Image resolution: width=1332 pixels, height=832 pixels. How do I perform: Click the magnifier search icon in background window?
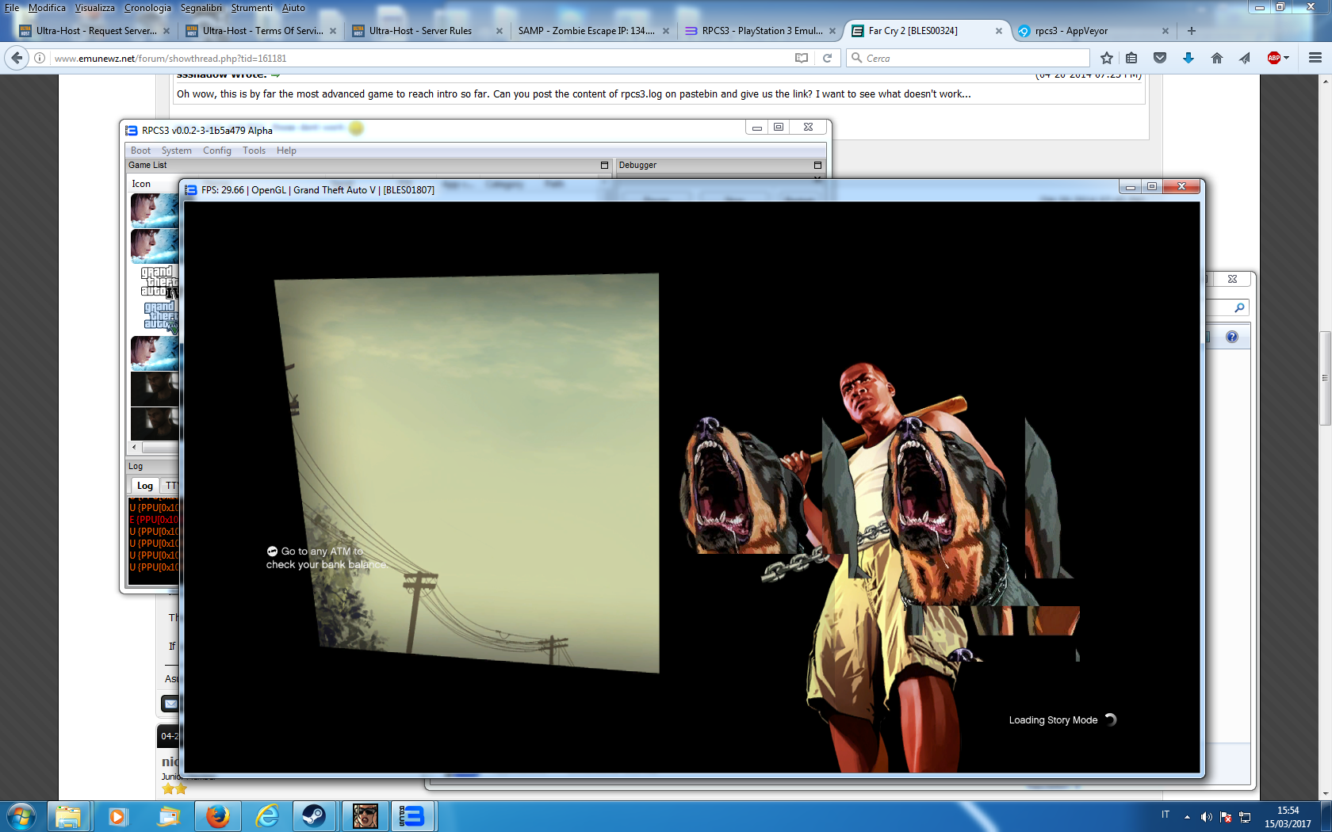(1239, 307)
